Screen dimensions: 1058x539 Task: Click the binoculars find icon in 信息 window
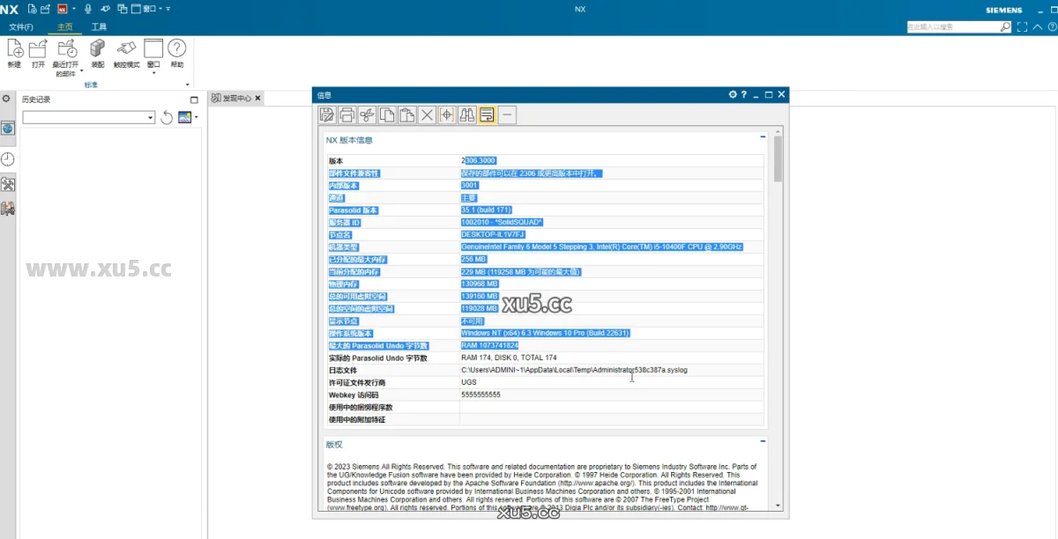click(466, 114)
